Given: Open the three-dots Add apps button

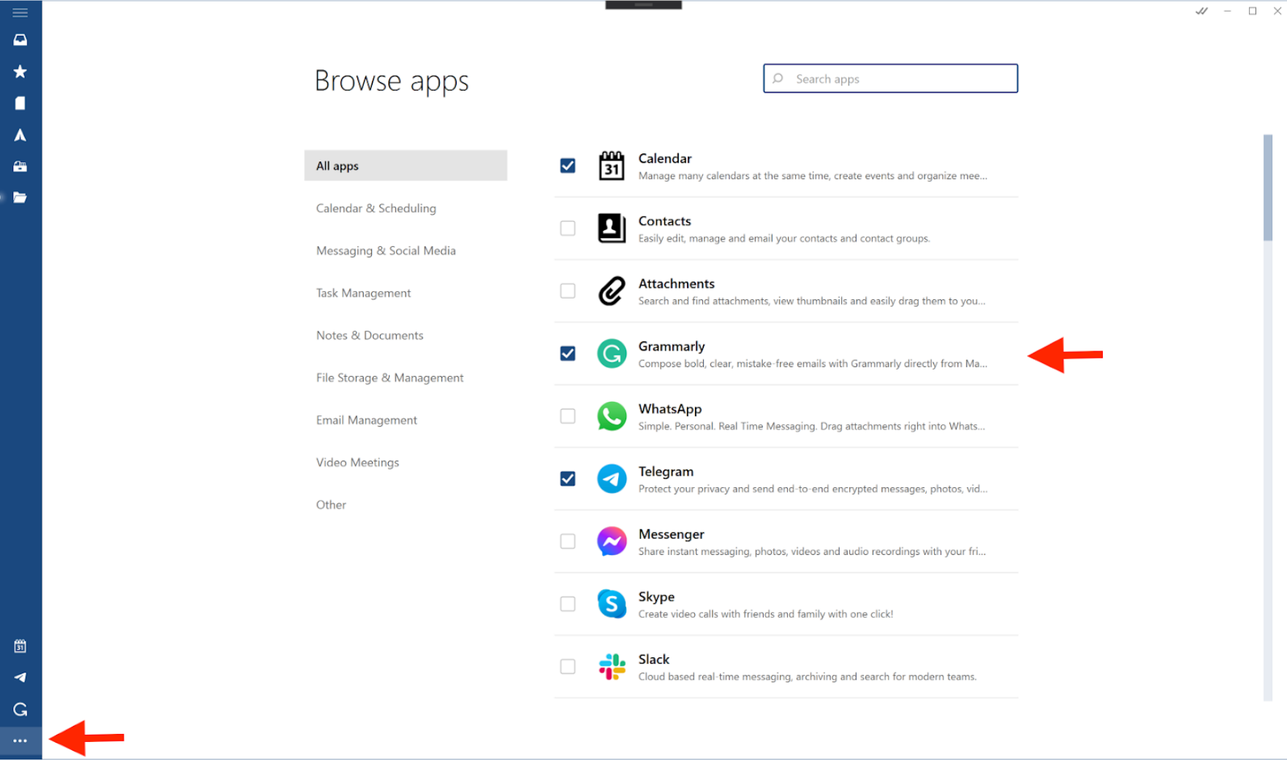Looking at the screenshot, I should click(x=20, y=741).
